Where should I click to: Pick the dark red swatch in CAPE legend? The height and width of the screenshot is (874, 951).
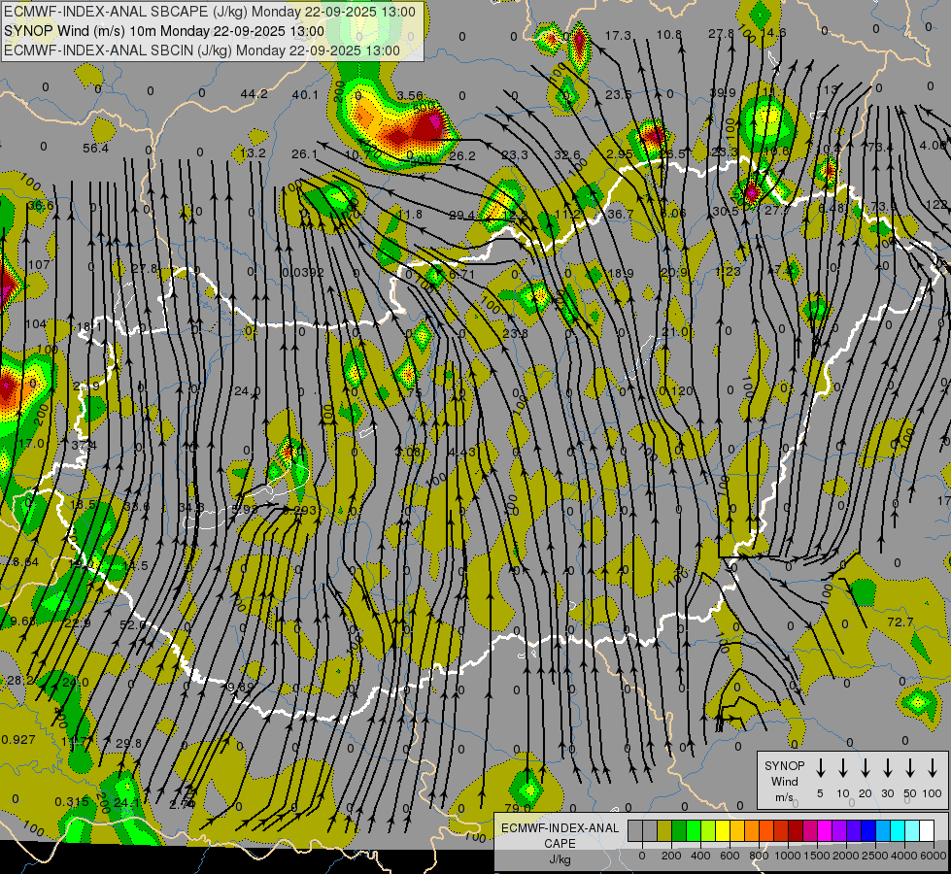coord(796,831)
